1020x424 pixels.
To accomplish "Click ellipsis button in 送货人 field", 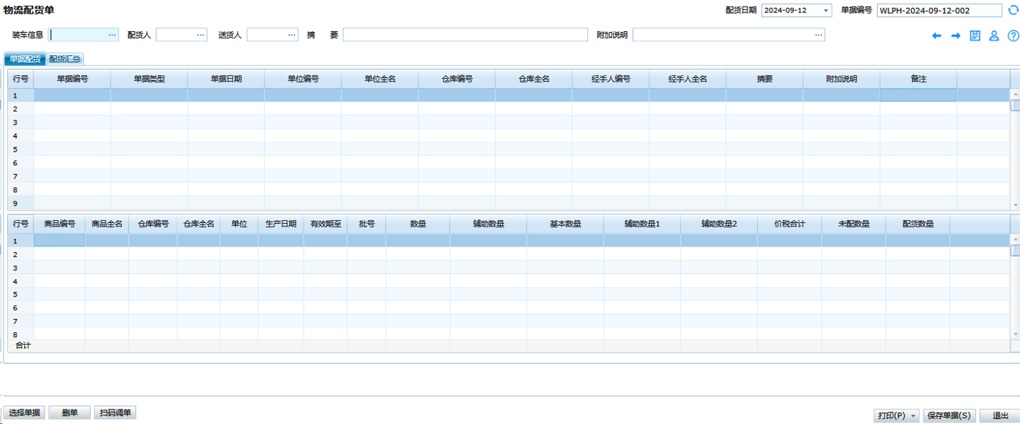I will click(x=291, y=35).
